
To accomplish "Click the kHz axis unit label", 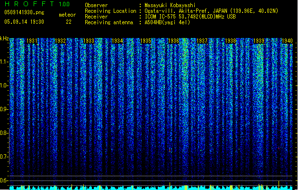I will coord(4,38).
